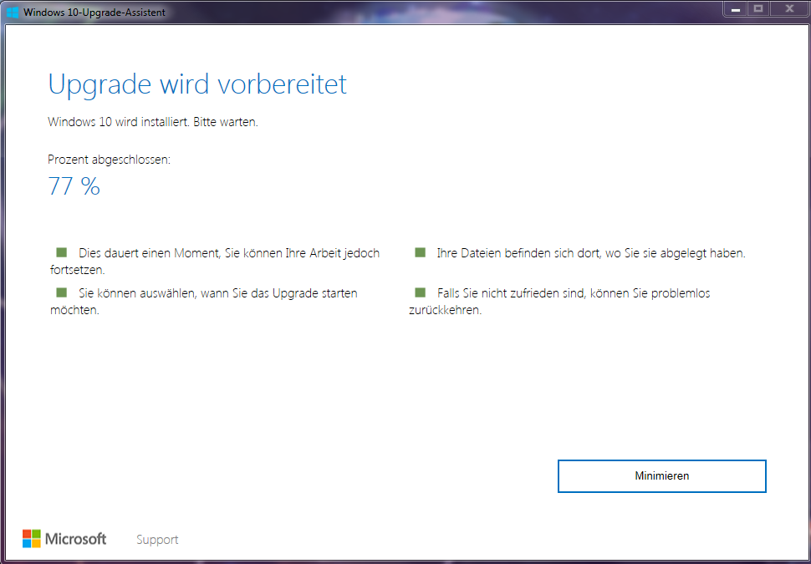Click green bullet beside 'Falls Sie nicht zufrieden'
This screenshot has height=564, width=811.
pos(420,292)
